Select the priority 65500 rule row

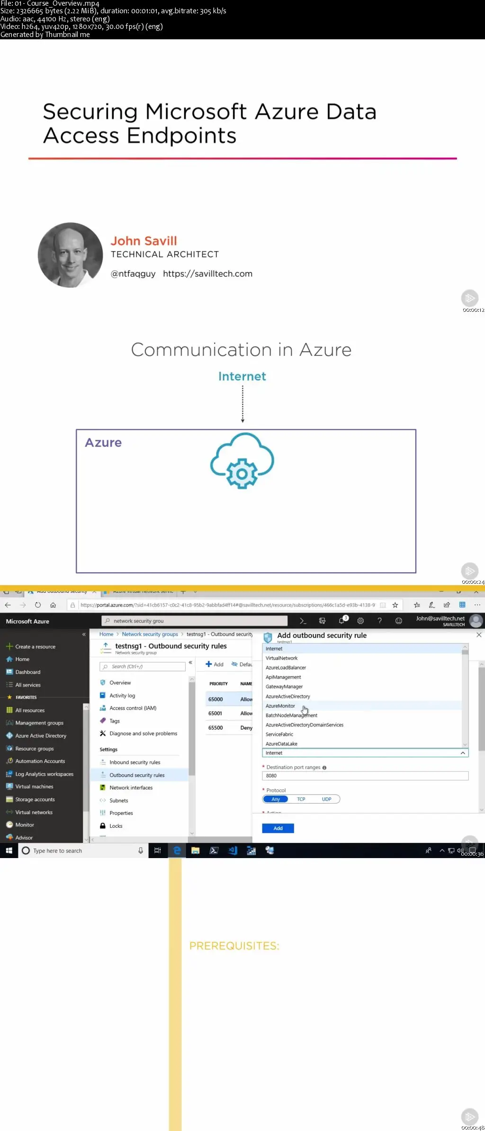pyautogui.click(x=229, y=727)
